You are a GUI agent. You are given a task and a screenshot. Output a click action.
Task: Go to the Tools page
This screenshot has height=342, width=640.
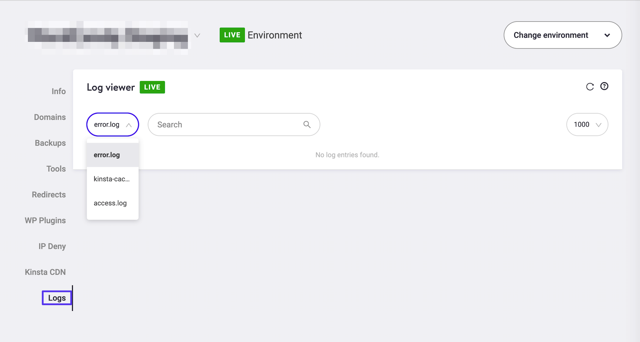56,169
